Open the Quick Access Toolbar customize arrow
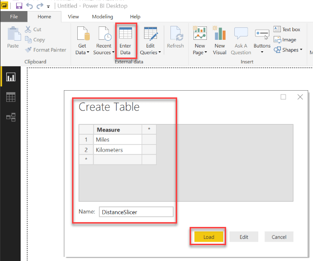Image resolution: width=313 pixels, height=261 pixels. click(48, 7)
